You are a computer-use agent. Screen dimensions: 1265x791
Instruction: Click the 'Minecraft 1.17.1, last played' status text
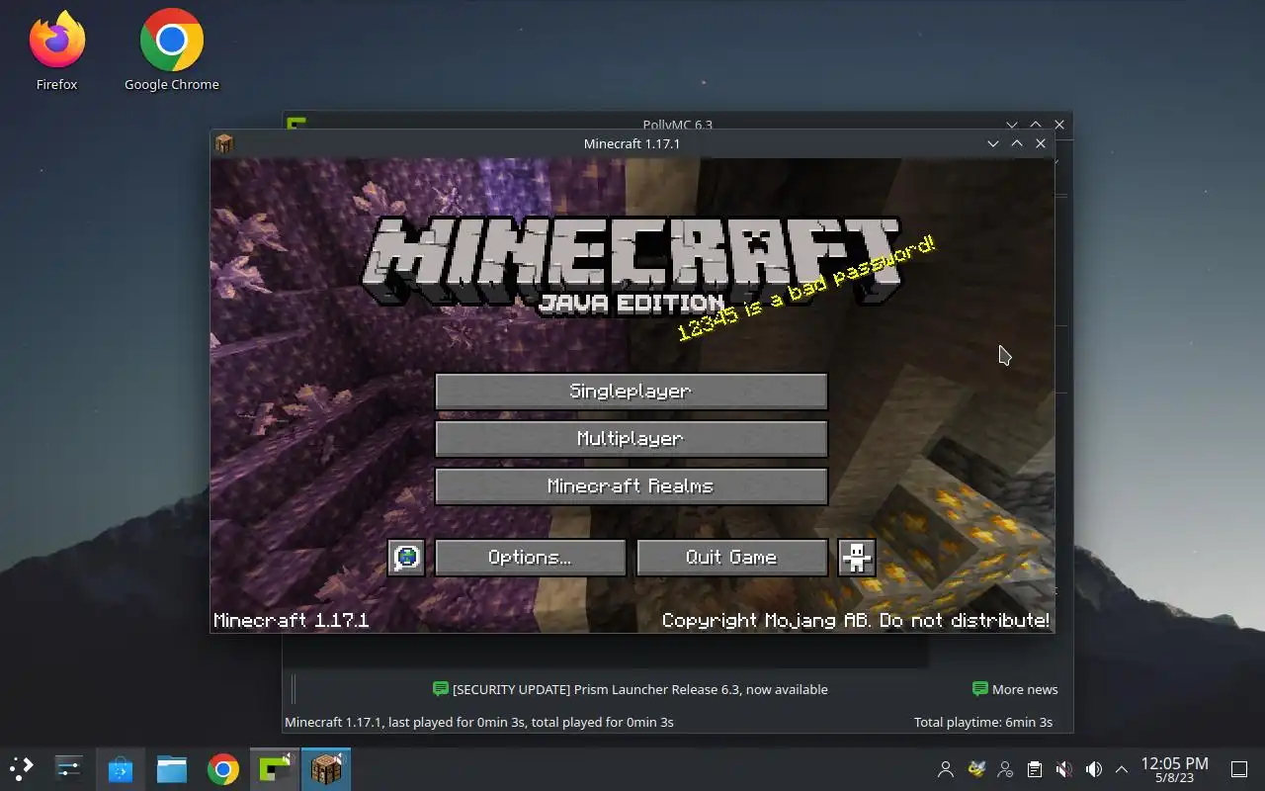click(478, 722)
